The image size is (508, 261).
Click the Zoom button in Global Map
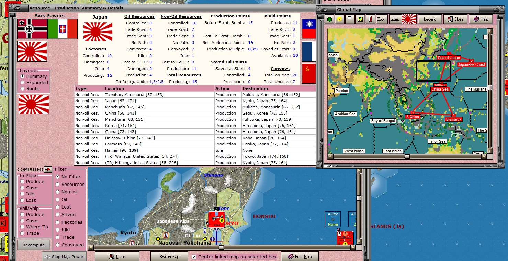(382, 19)
